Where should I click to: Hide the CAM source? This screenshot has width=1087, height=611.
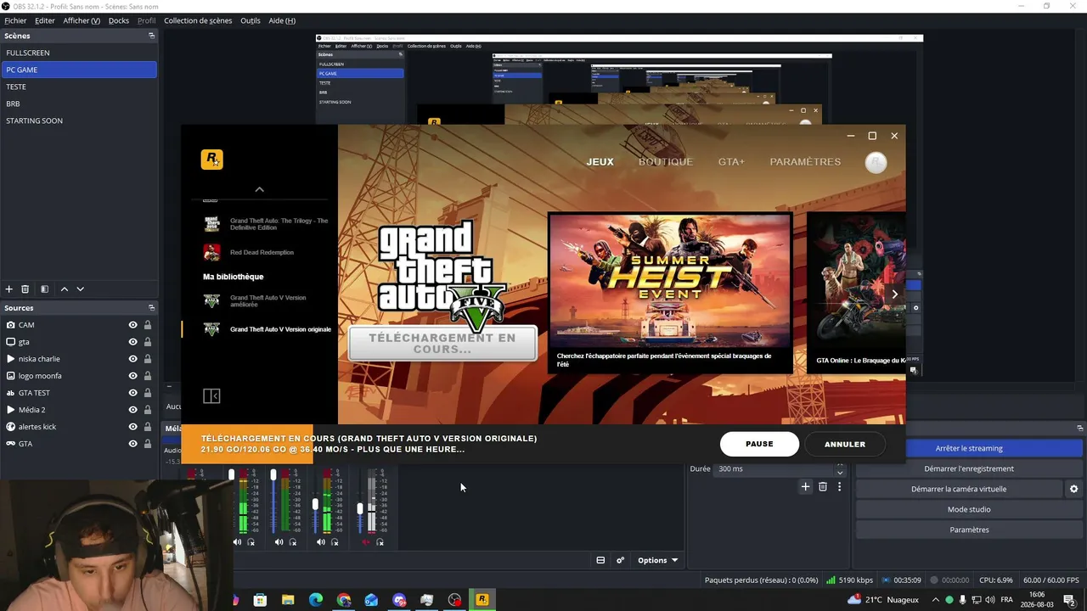tap(132, 325)
